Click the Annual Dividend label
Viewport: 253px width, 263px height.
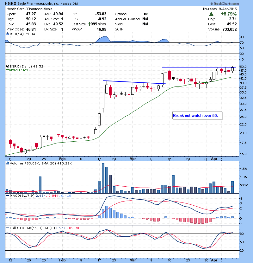click(x=127, y=19)
